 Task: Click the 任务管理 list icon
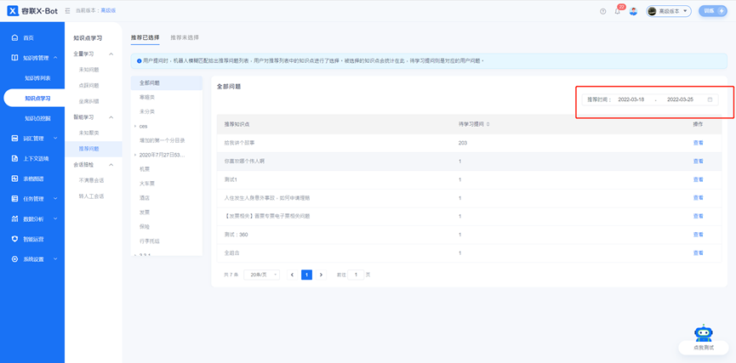coord(14,199)
